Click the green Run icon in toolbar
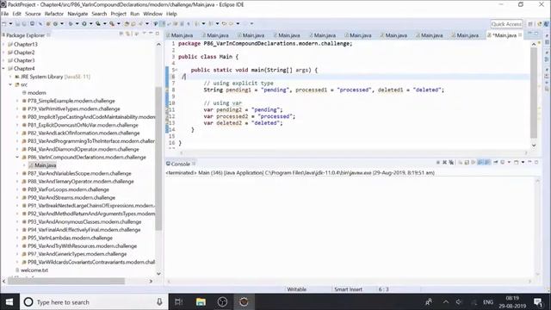 pos(84,24)
